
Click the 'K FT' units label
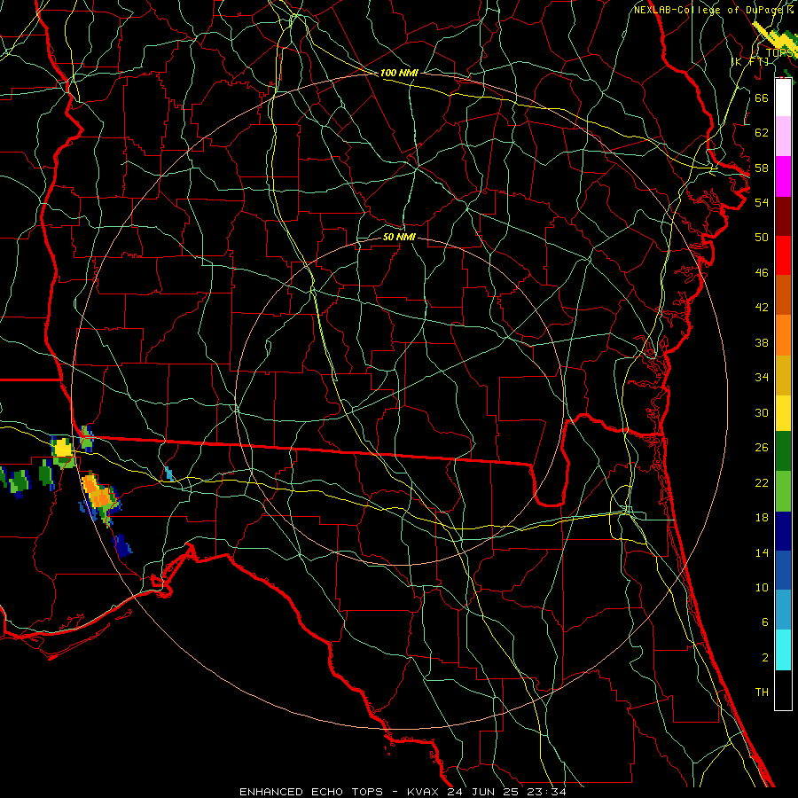(751, 61)
